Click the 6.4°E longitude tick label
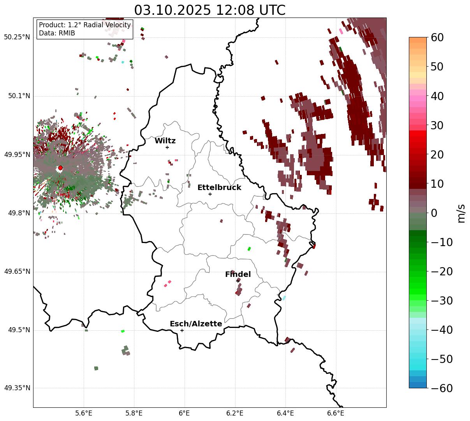 (x=285, y=413)
